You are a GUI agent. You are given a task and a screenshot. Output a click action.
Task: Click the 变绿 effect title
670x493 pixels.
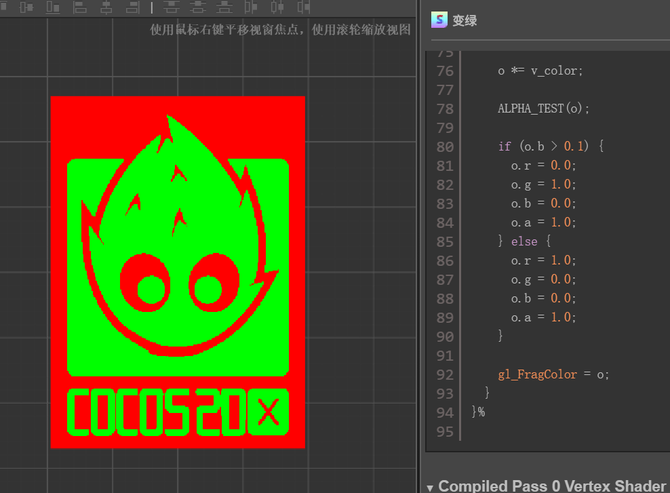pyautogui.click(x=465, y=20)
